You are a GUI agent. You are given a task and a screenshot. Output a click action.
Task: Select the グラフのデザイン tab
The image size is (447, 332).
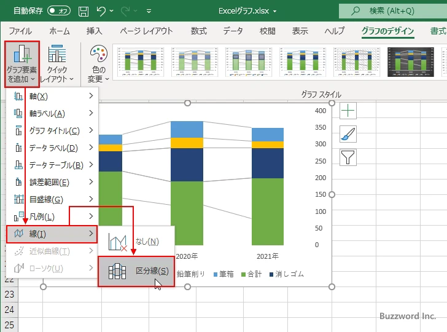click(x=387, y=31)
